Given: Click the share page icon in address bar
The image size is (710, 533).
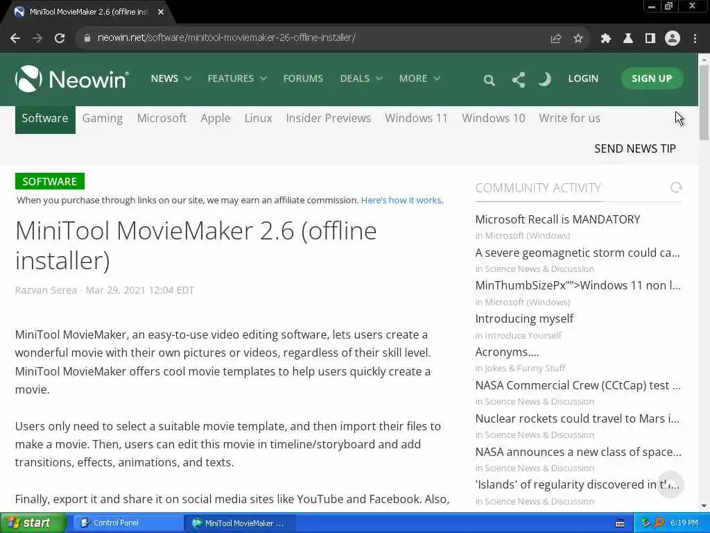Looking at the screenshot, I should 555,39.
